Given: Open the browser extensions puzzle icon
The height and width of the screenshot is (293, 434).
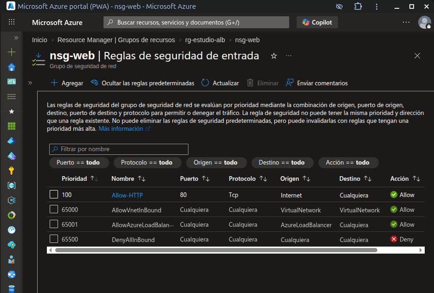Looking at the screenshot, I should pyautogui.click(x=358, y=6).
